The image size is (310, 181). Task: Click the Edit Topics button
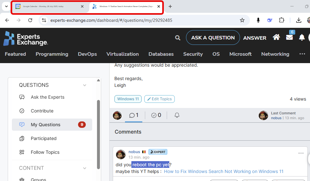coord(159,99)
